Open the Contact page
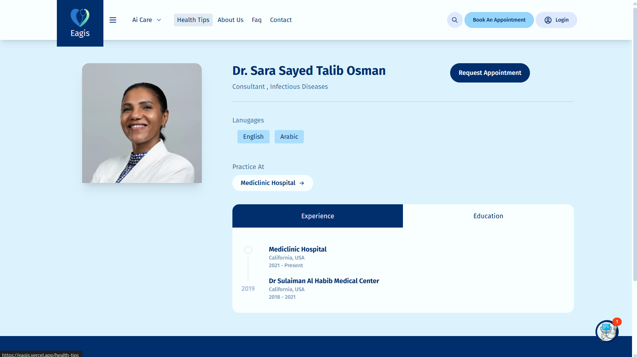 pos(281,20)
